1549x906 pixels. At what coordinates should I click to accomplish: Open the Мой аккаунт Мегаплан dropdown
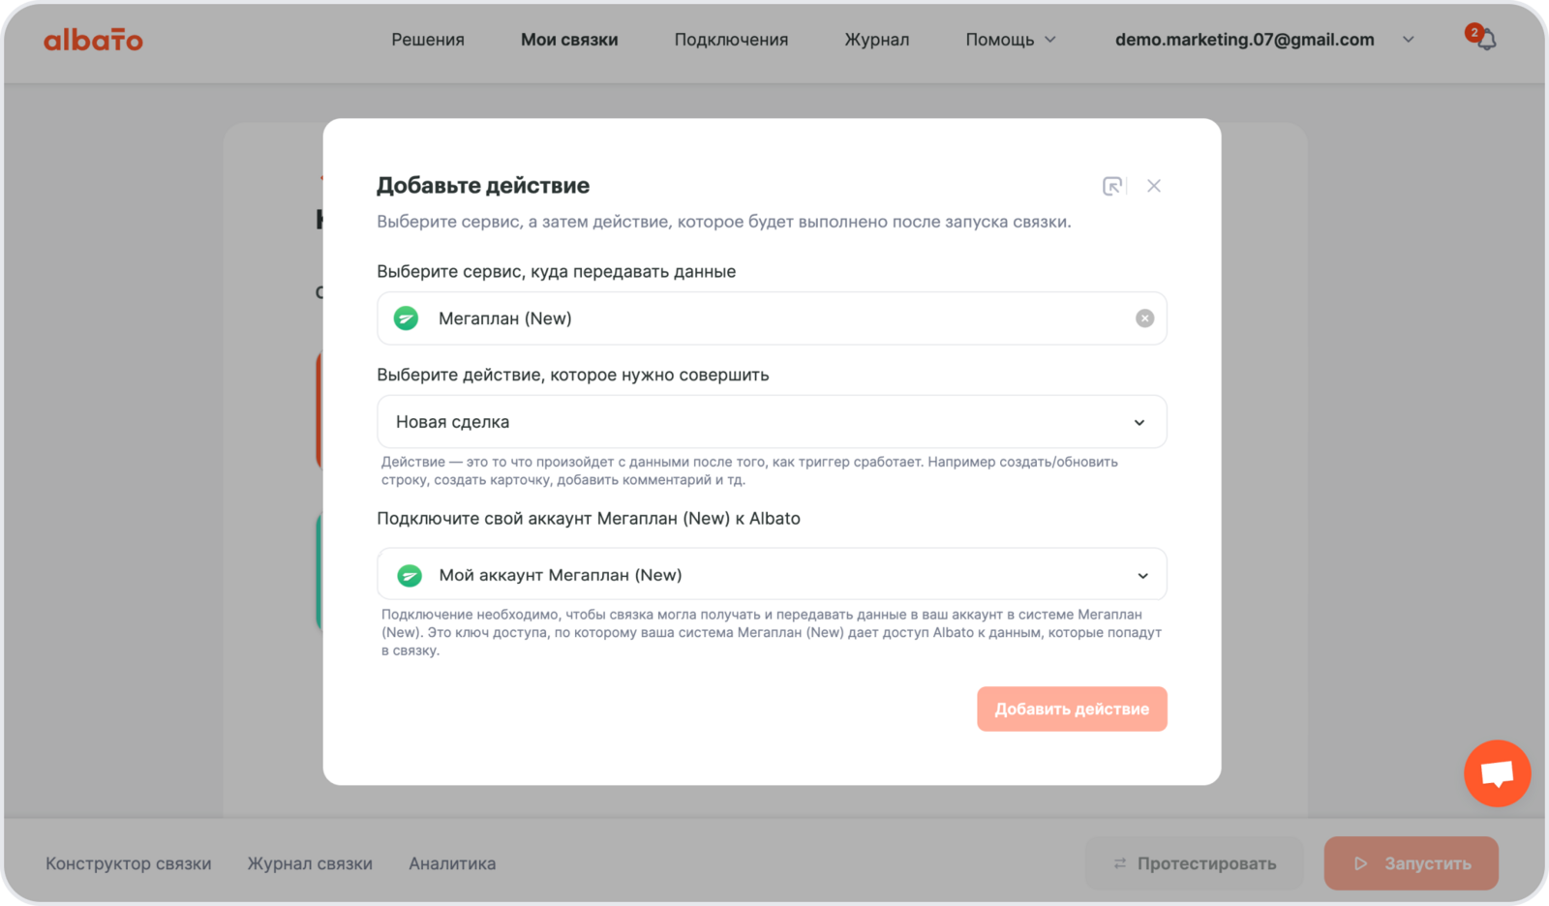pyautogui.click(x=1142, y=576)
